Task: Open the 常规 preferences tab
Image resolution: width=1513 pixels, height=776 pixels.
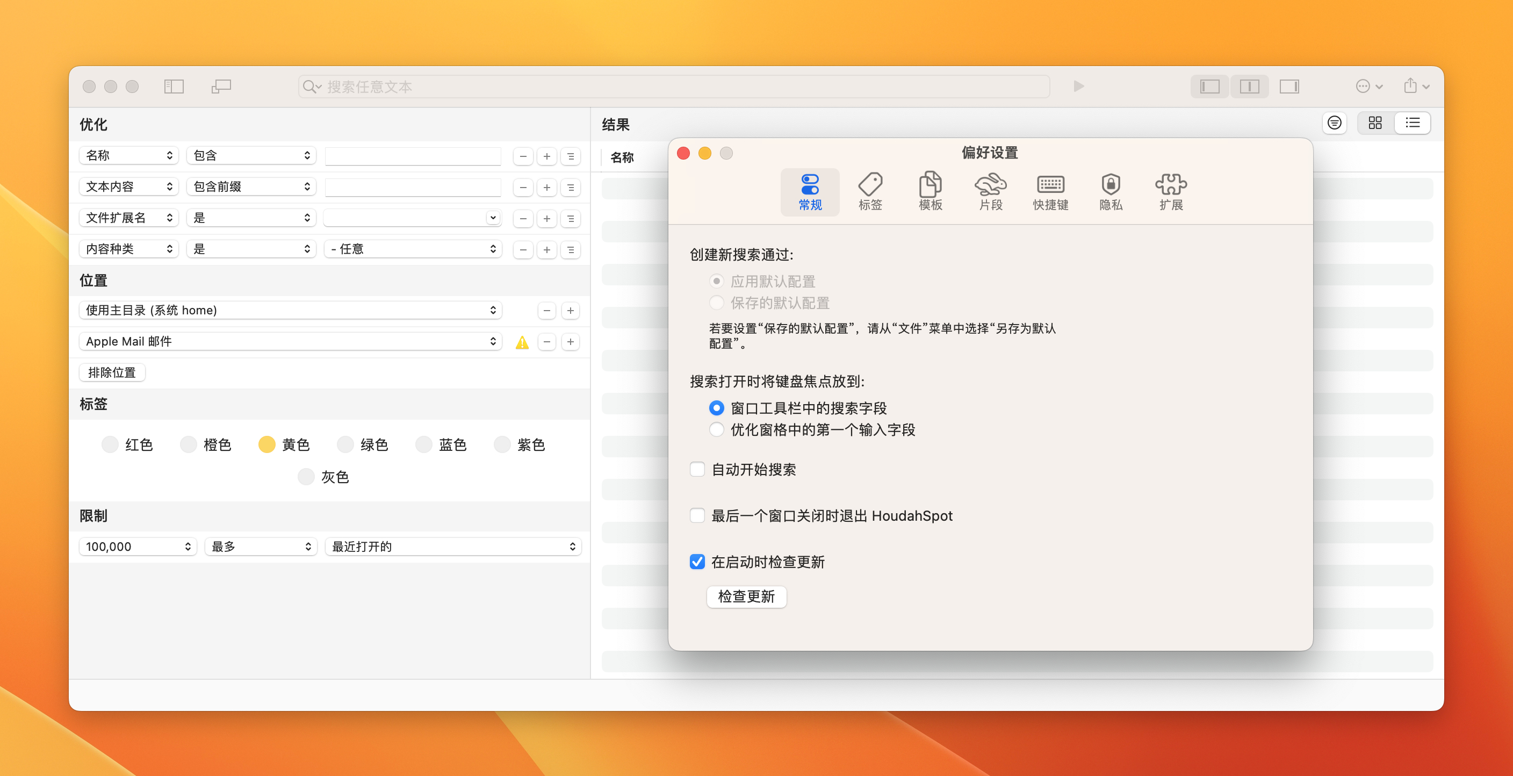Action: pos(810,192)
